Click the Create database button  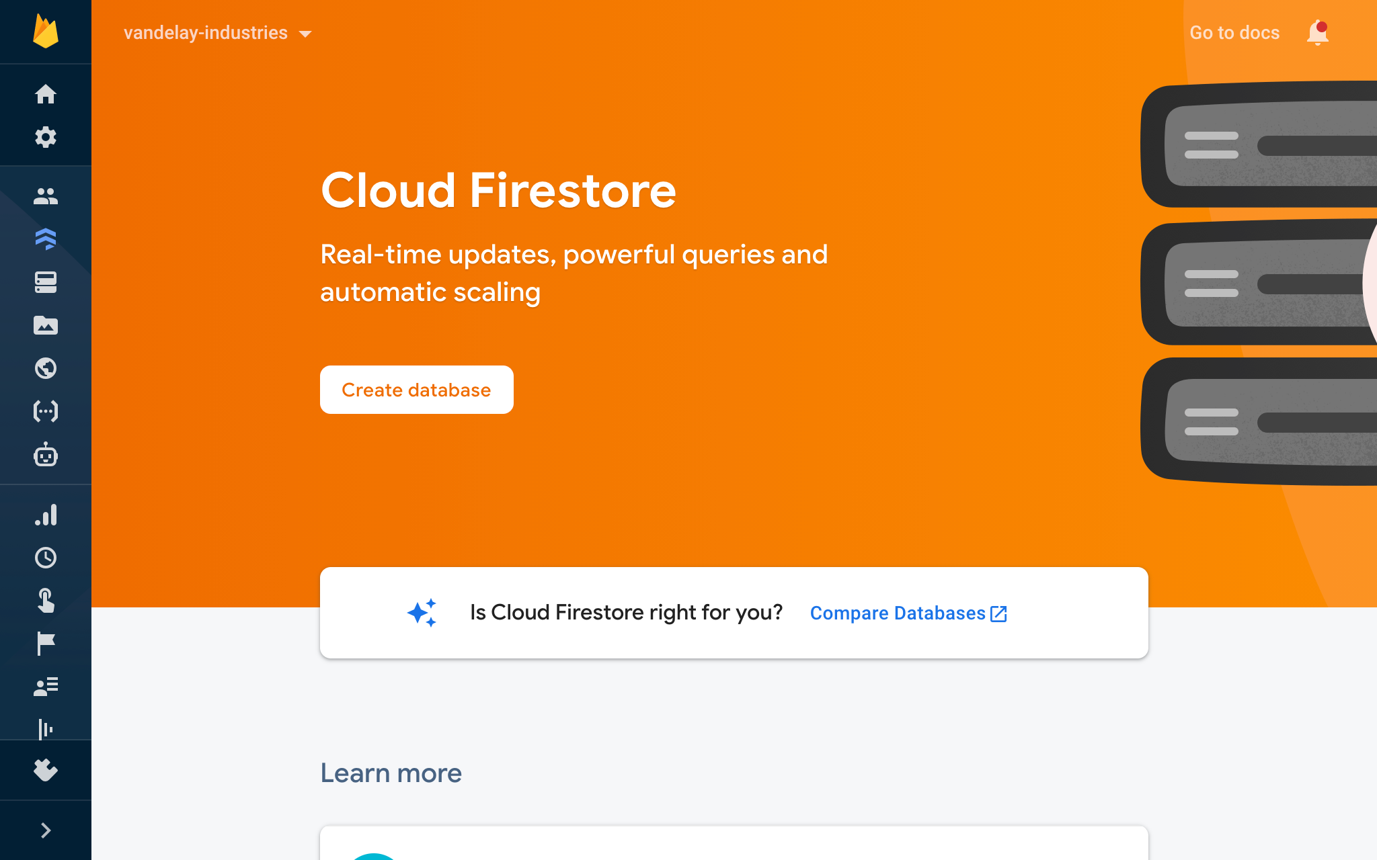416,390
